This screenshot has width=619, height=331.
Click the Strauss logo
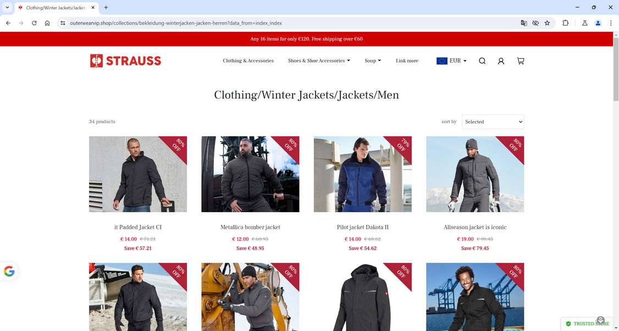125,61
